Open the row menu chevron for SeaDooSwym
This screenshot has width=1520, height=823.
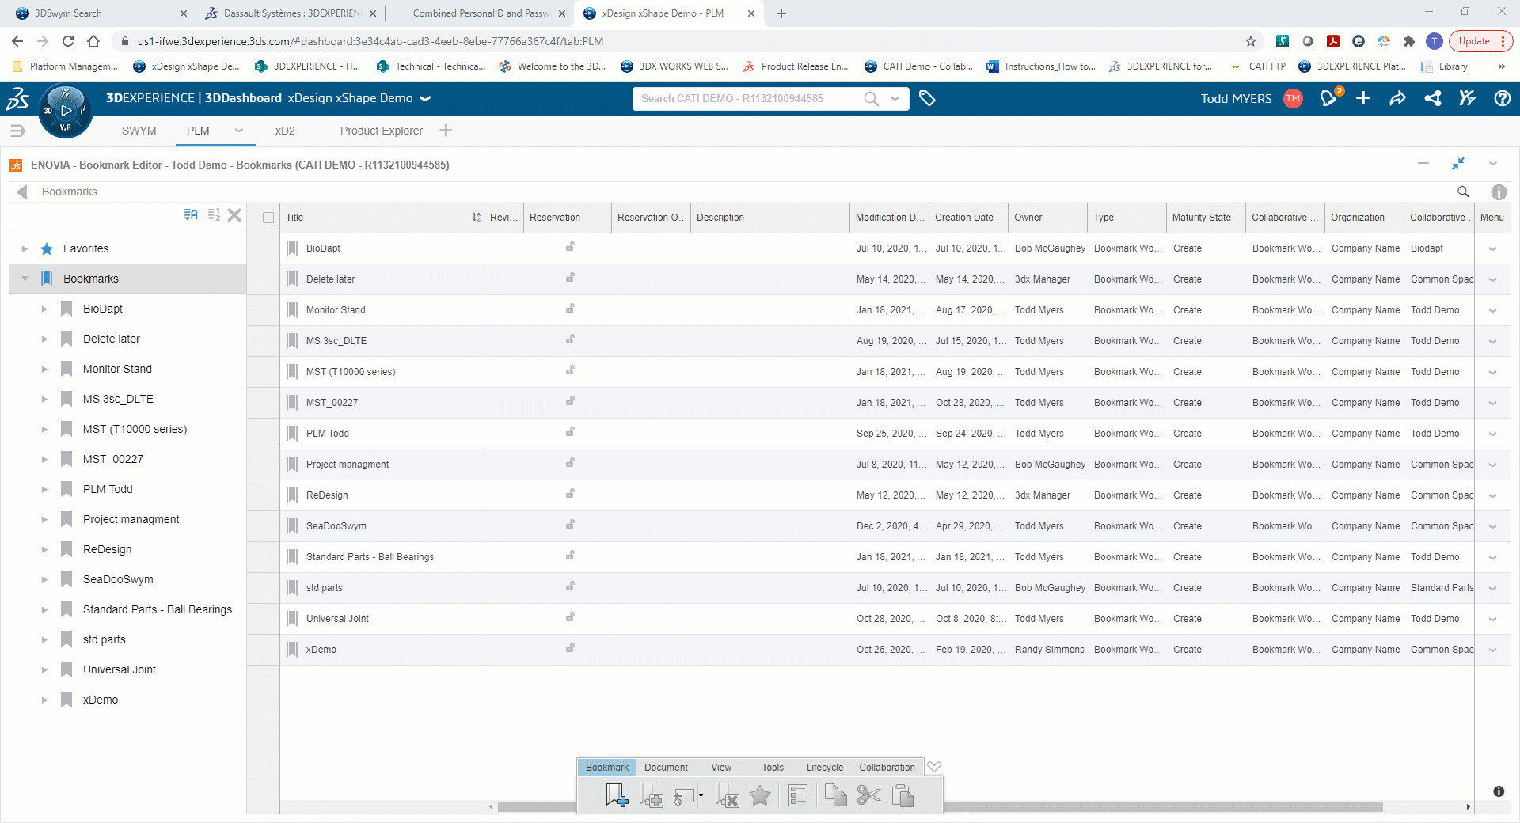1492,526
